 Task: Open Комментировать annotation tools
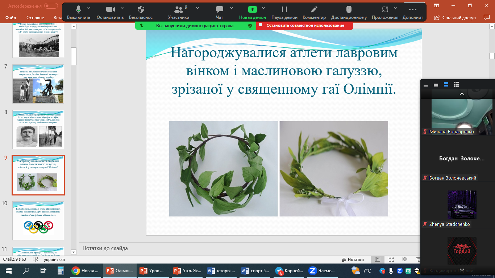[314, 12]
